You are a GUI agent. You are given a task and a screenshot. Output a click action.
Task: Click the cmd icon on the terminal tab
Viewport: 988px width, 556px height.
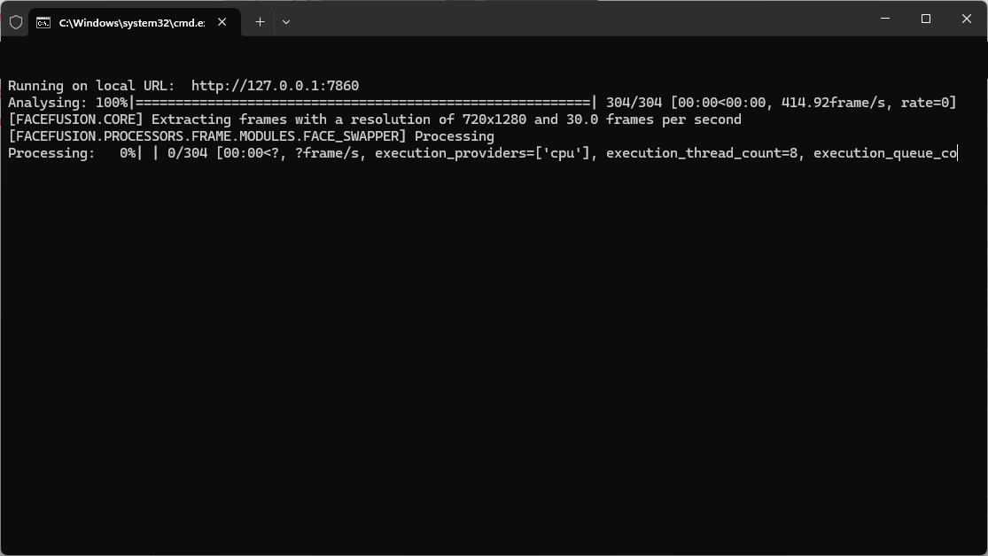pyautogui.click(x=43, y=23)
